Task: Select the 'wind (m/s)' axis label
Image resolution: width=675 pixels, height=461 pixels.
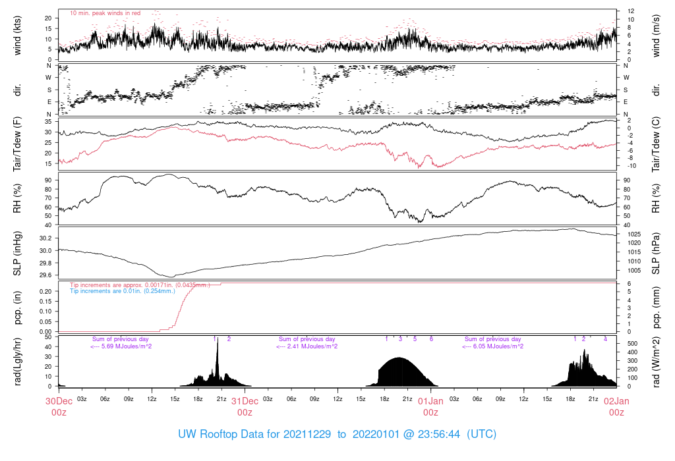Action: click(x=656, y=36)
